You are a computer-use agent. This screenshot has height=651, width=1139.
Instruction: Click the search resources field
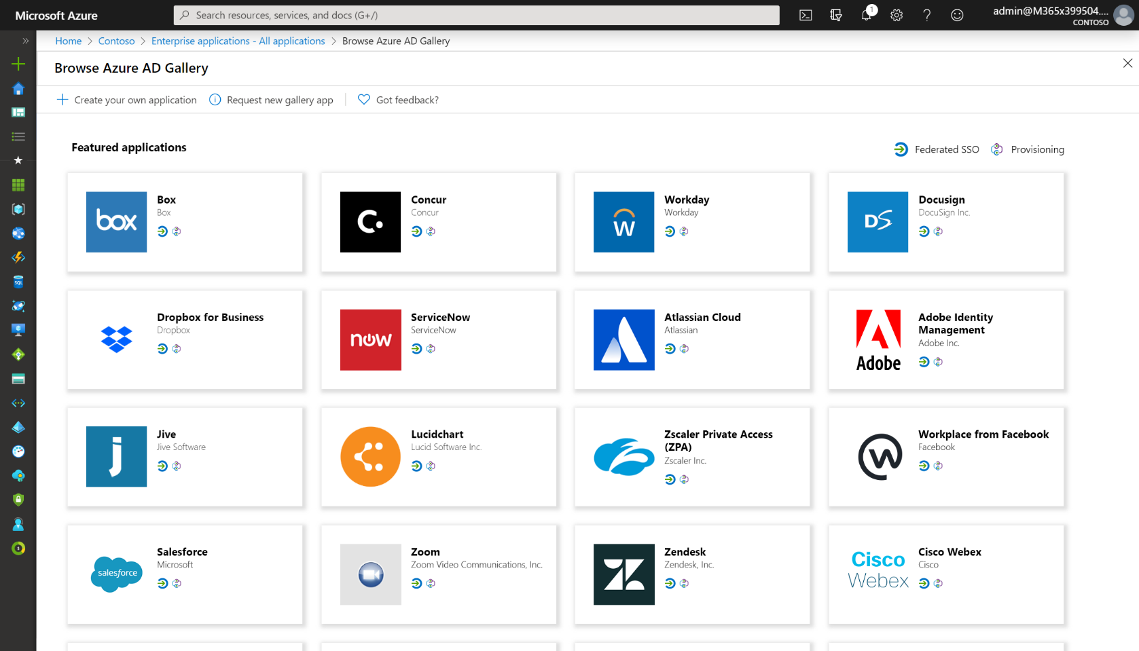coord(475,15)
